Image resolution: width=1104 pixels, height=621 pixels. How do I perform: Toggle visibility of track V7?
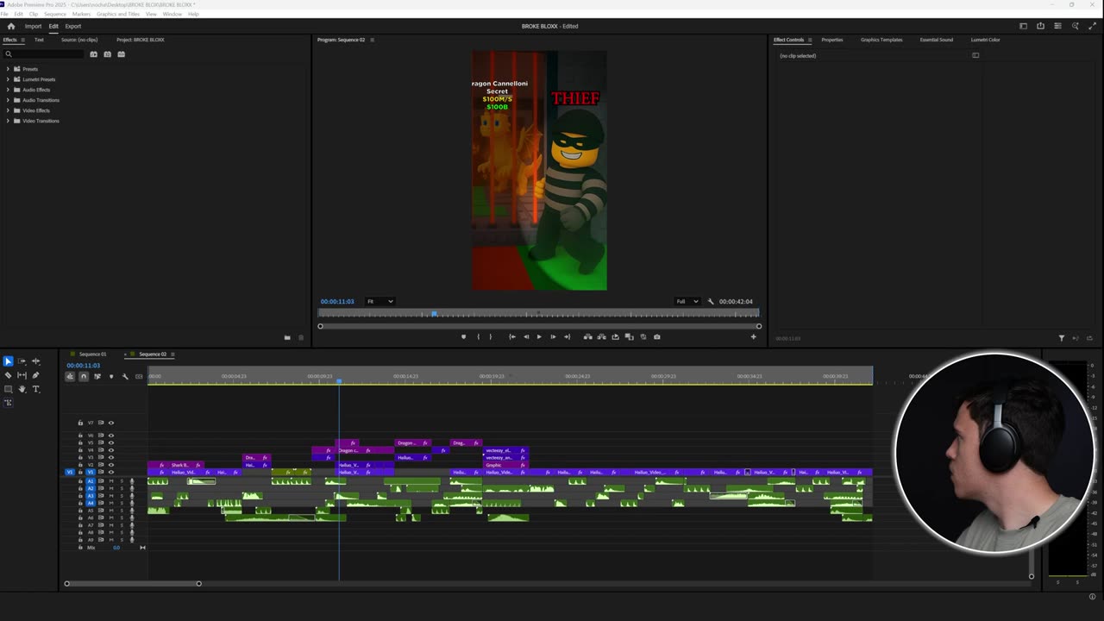111,423
